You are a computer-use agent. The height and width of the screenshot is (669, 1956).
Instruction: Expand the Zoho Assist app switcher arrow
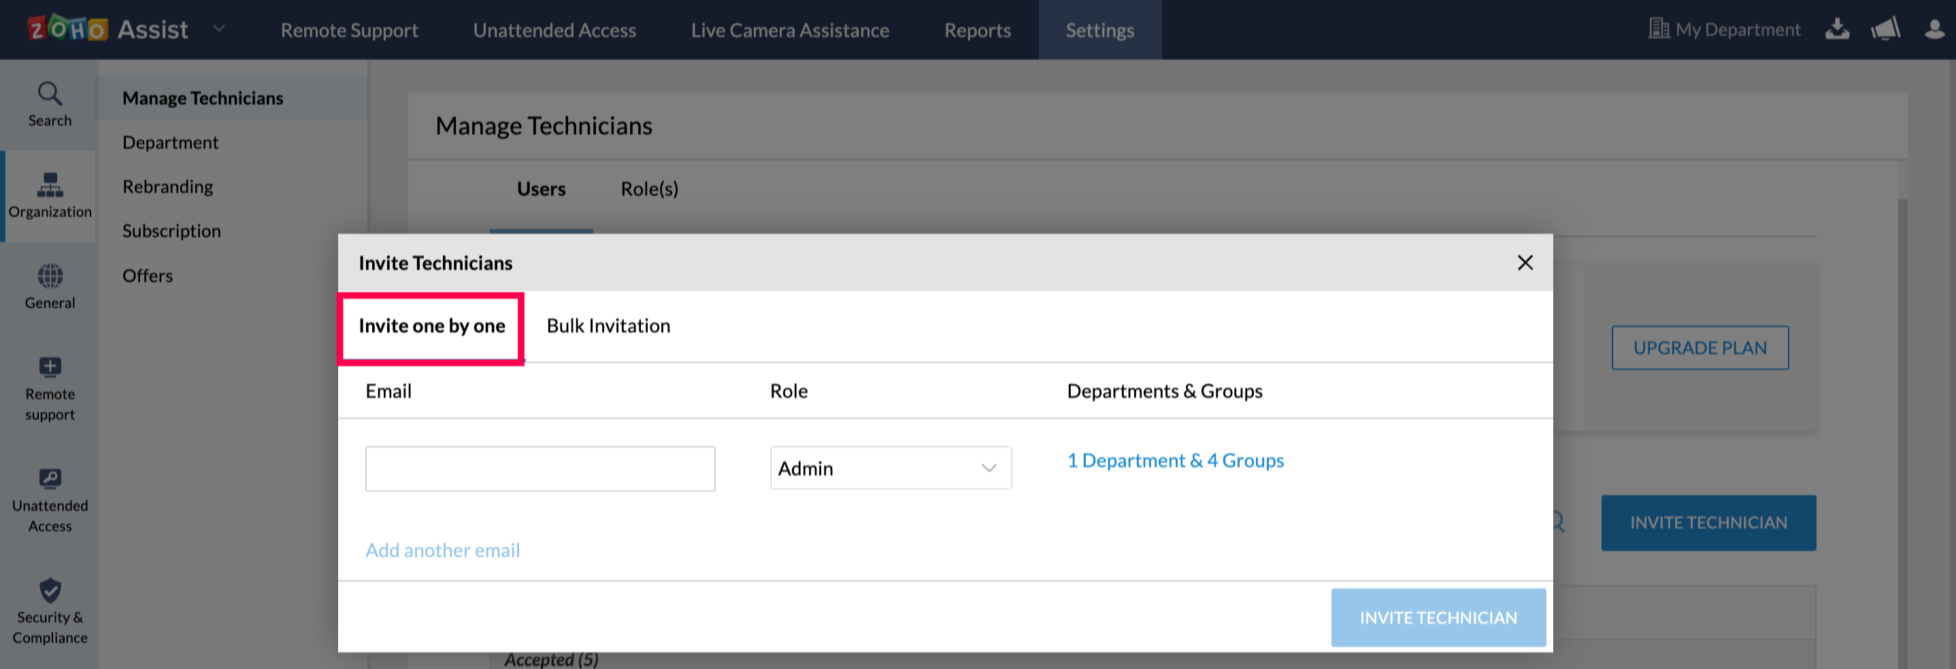pyautogui.click(x=218, y=29)
